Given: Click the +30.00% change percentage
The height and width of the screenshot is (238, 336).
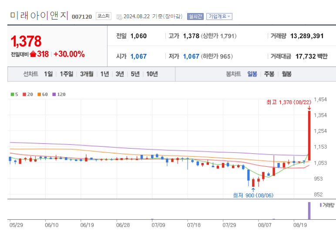Looking at the screenshot, I should [69, 54].
